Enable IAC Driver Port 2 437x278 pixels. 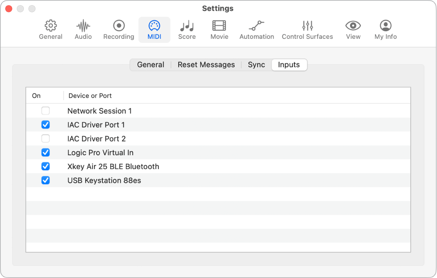click(45, 139)
